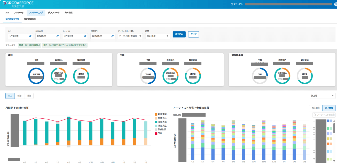The width and height of the screenshot is (337, 165).
Task: Click the クリア button
Action: coord(193,34)
